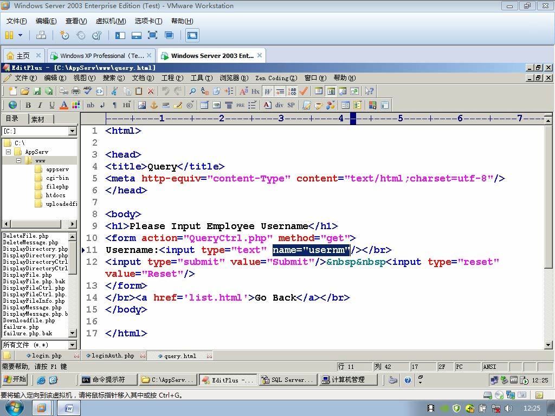Image resolution: width=555 pixels, height=416 pixels.
Task: Toggle the VMware show library sidebar icon
Action: 120,35
